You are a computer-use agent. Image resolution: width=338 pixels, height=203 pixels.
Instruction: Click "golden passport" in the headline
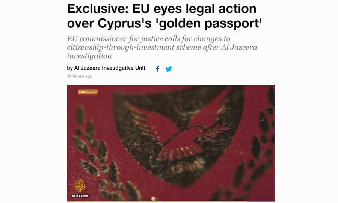210,24
